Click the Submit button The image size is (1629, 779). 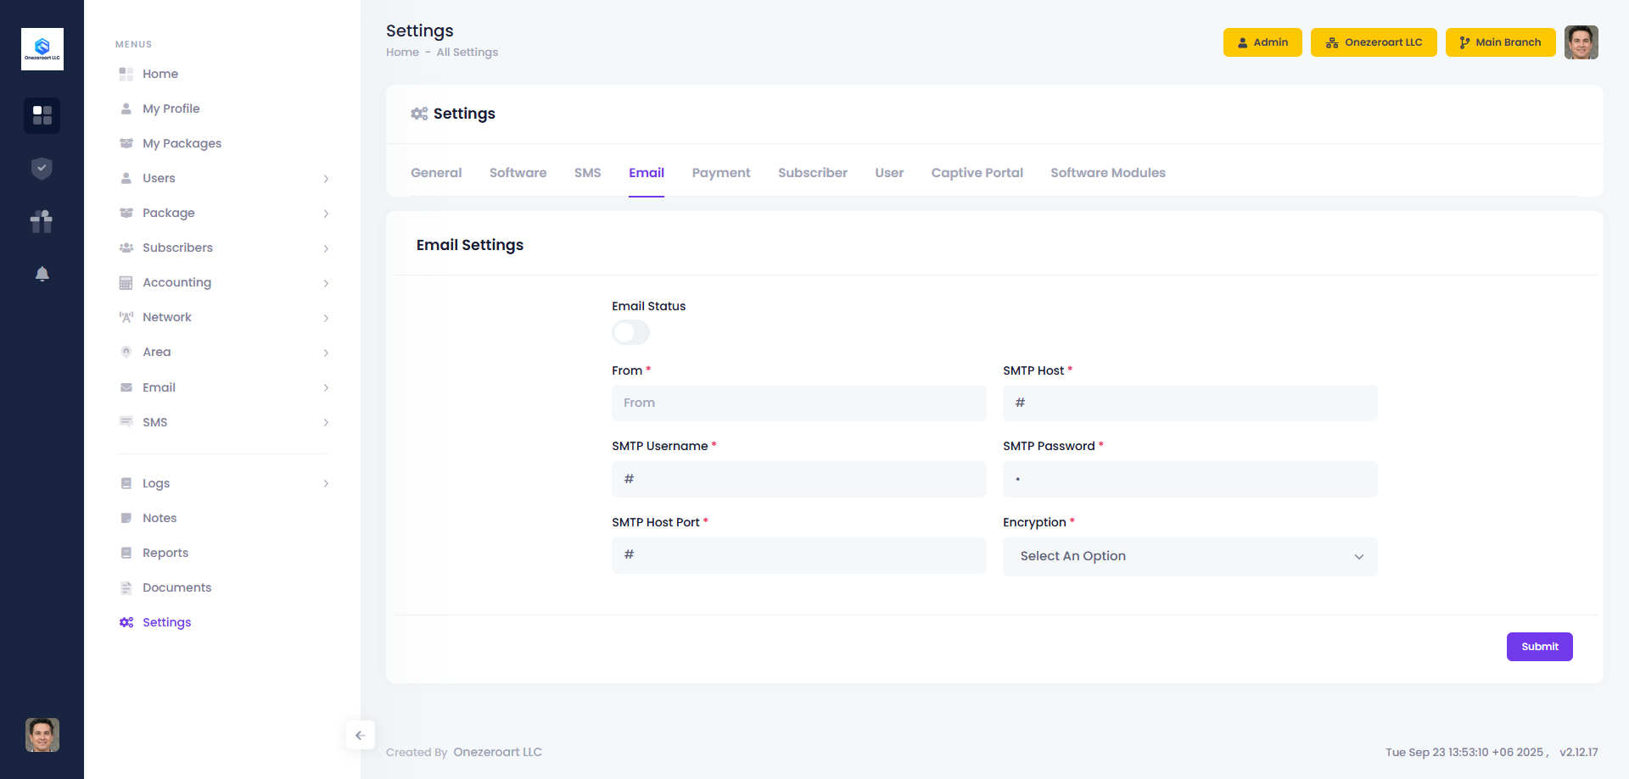pyautogui.click(x=1539, y=647)
